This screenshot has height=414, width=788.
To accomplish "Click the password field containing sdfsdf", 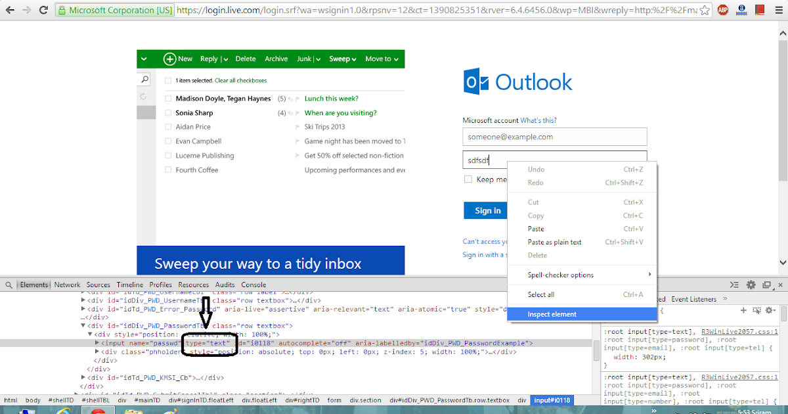I will pyautogui.click(x=555, y=160).
